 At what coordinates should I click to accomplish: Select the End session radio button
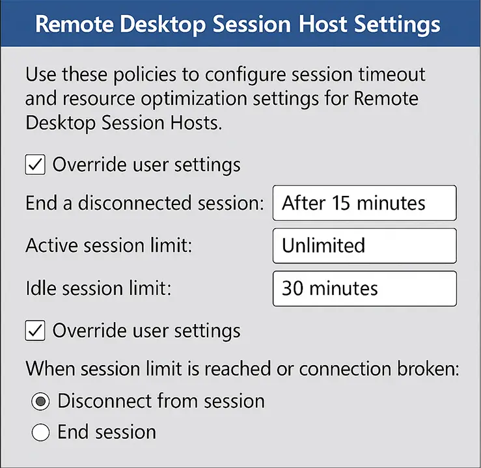[40, 432]
